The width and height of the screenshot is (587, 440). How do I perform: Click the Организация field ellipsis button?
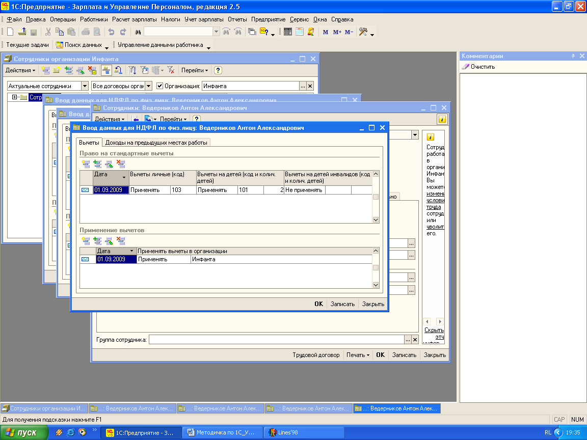(x=303, y=86)
